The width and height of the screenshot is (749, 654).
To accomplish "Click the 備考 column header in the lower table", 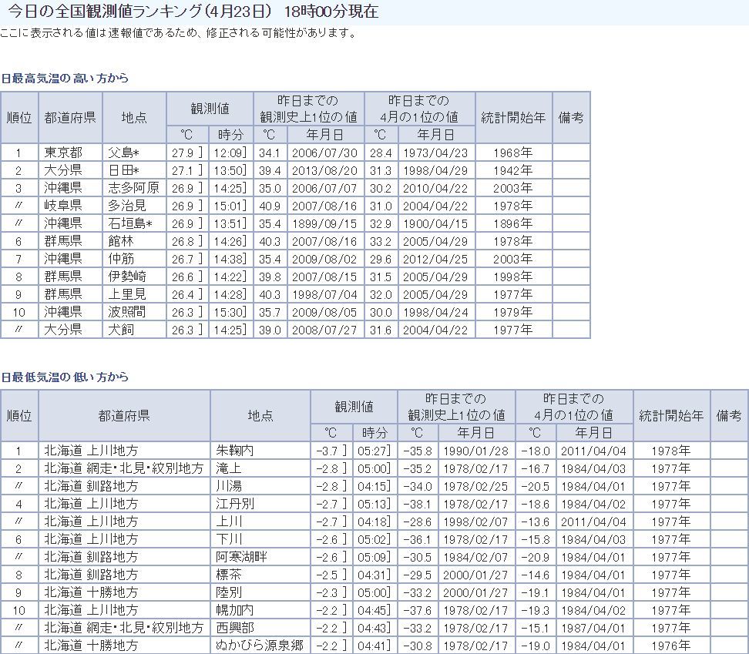I will 728,416.
